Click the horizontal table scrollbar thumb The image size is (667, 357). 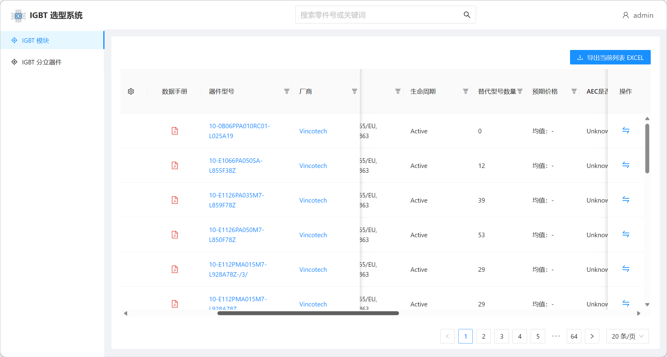(308, 313)
